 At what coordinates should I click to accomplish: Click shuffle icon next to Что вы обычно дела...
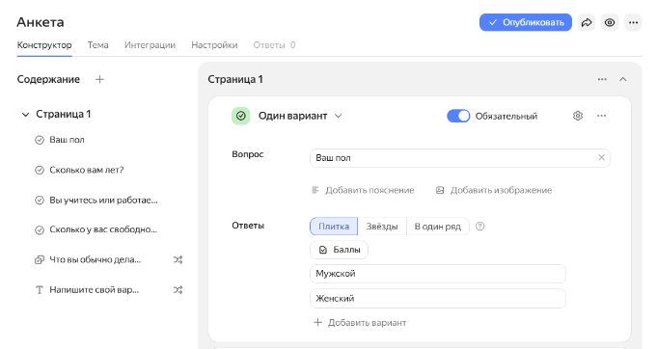178,260
